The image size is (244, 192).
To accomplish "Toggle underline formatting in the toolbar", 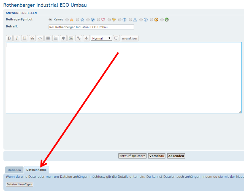I will [x=25, y=38].
